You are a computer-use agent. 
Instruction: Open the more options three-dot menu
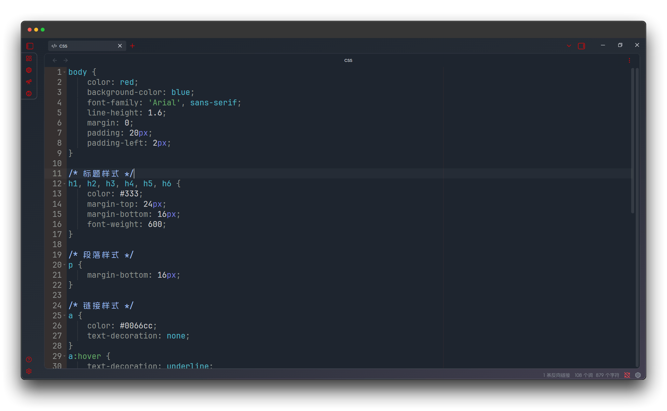point(629,60)
